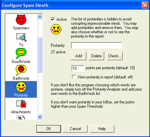Open the Attachments document icon

(21, 104)
